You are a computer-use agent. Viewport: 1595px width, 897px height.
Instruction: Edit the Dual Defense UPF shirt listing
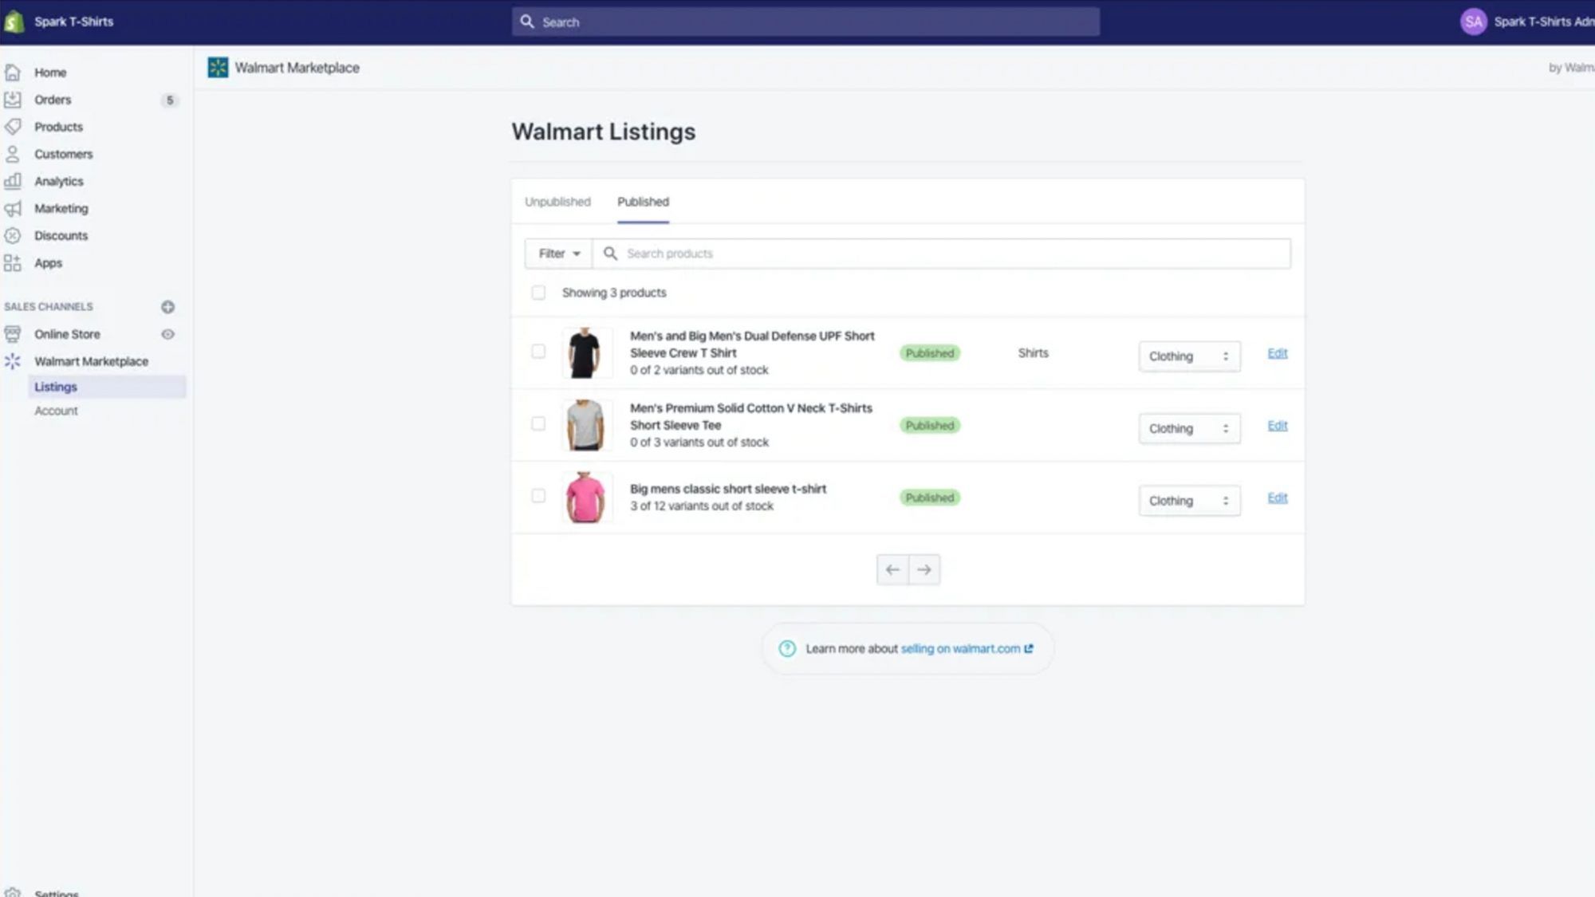[x=1278, y=353]
